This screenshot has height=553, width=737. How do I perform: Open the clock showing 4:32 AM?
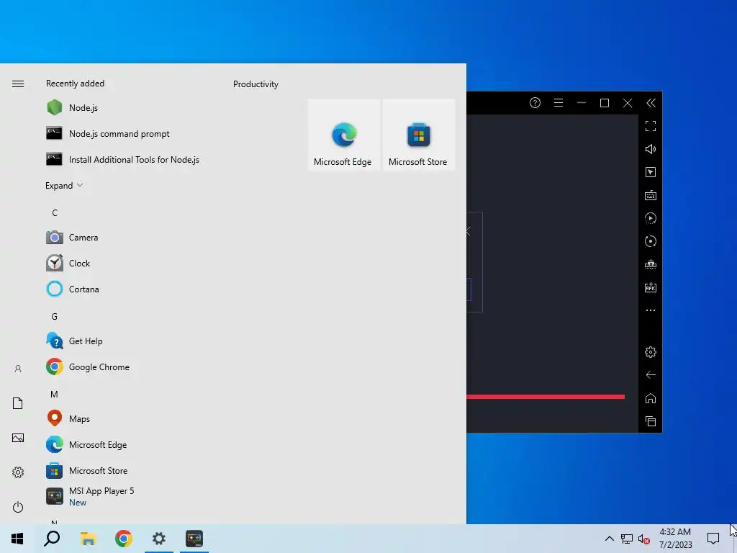(x=675, y=539)
